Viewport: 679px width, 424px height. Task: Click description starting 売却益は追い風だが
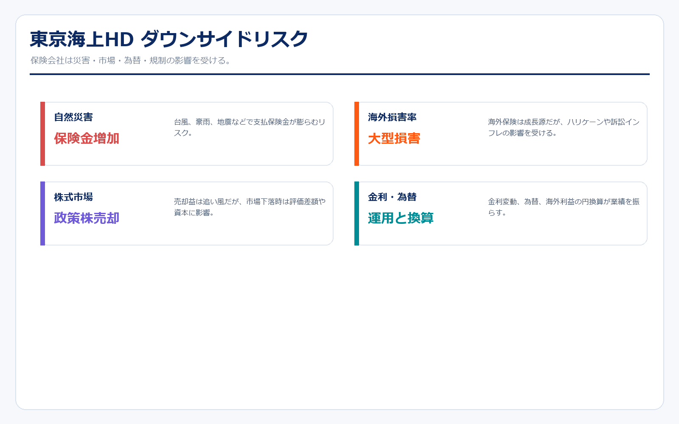point(250,207)
